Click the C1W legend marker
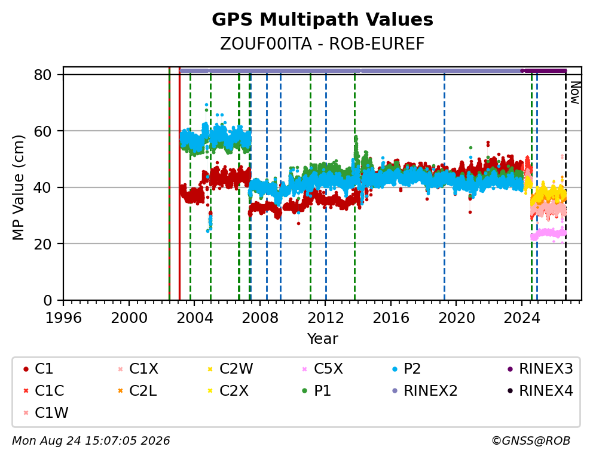The image size is (593, 459). tap(26, 413)
